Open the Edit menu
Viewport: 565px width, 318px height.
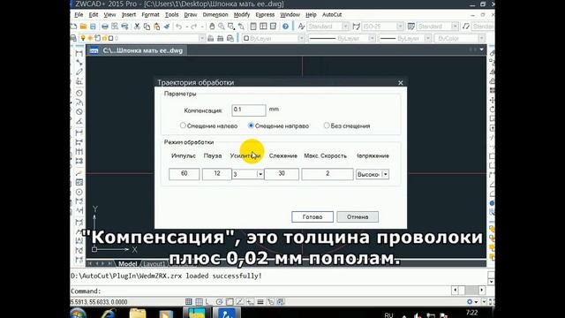click(x=94, y=15)
